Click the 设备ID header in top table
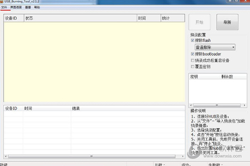This screenshot has width=250, height=166. point(14,18)
